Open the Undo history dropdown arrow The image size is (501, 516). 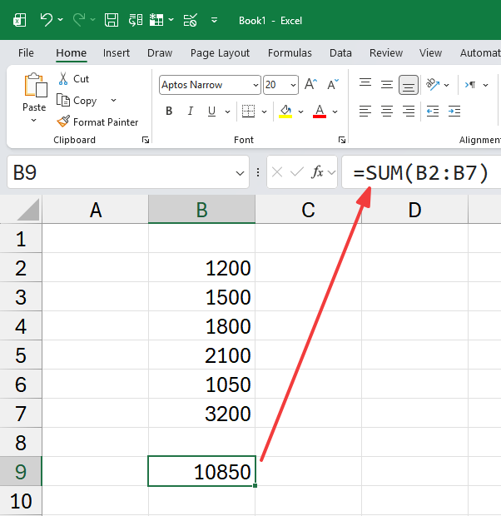pos(61,20)
